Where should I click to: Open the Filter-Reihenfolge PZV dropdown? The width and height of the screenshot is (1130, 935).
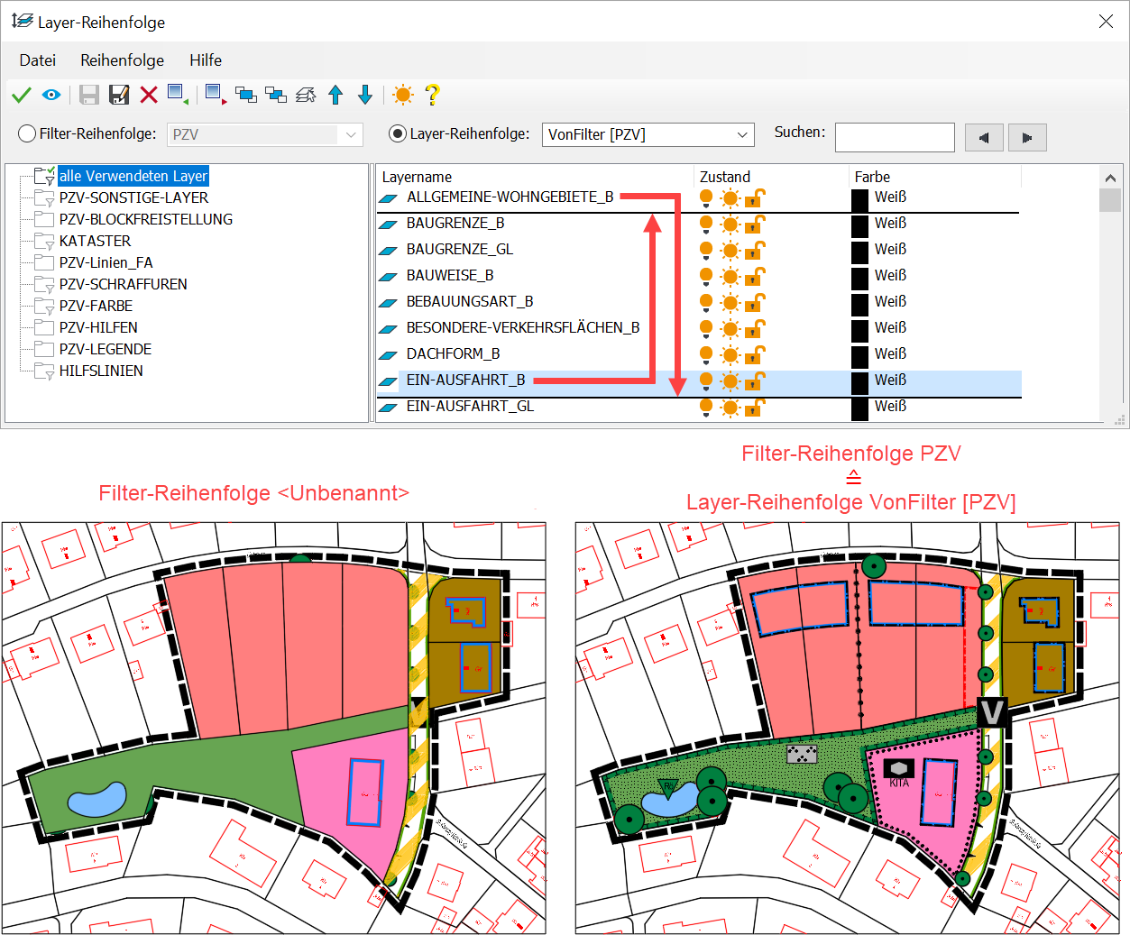pyautogui.click(x=265, y=134)
